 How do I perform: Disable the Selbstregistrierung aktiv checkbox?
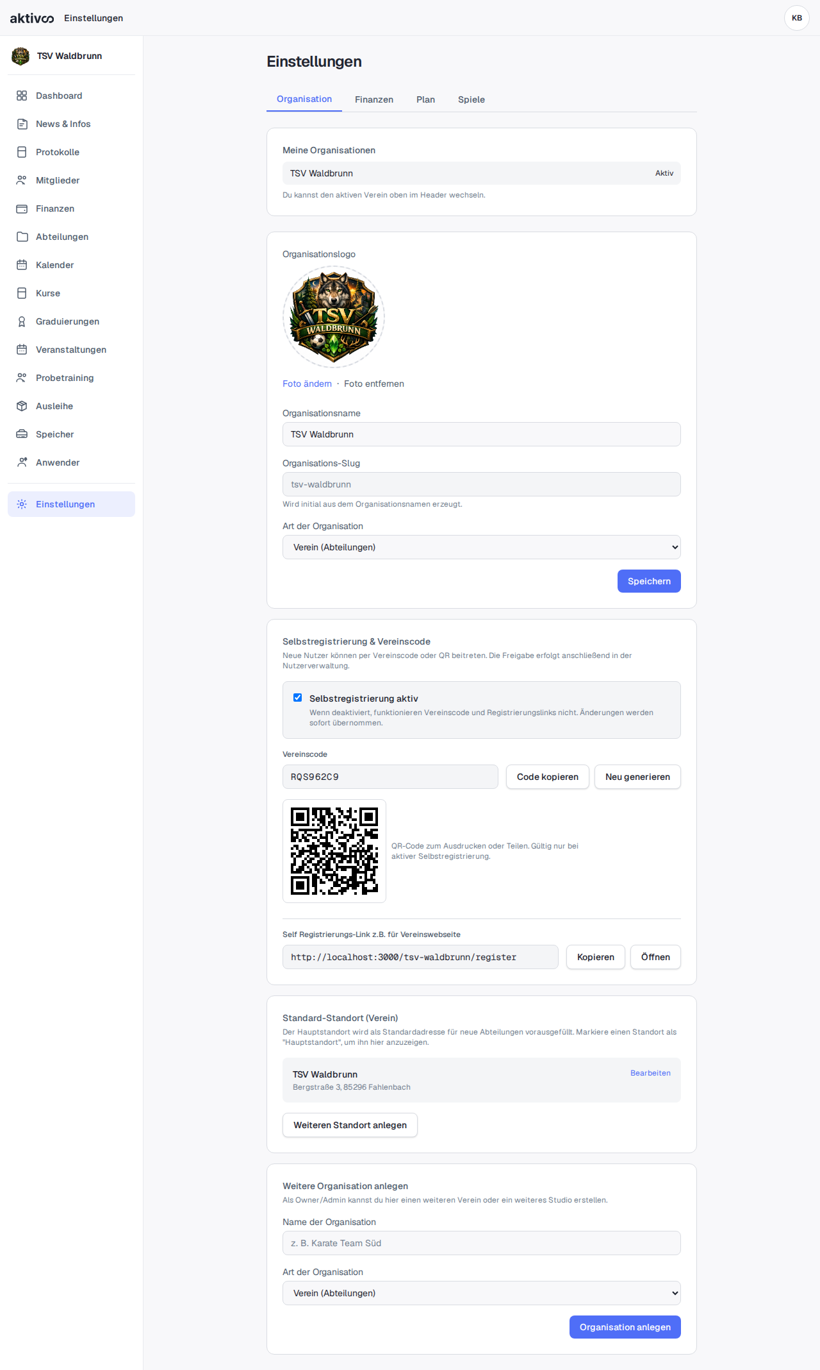pyautogui.click(x=297, y=698)
